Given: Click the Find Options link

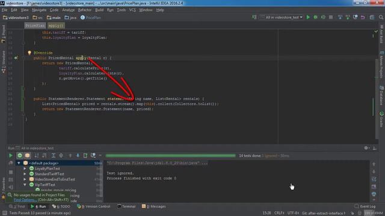Looking at the screenshot, I should point(25,200).
